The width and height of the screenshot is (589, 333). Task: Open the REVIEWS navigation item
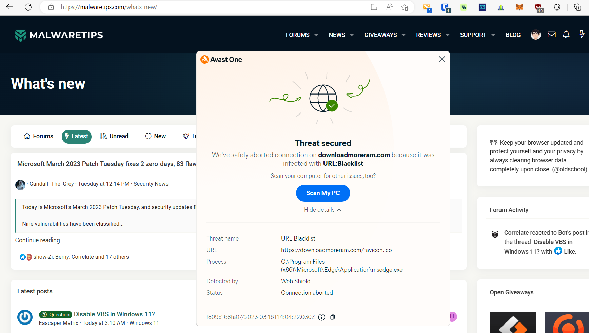click(x=429, y=35)
